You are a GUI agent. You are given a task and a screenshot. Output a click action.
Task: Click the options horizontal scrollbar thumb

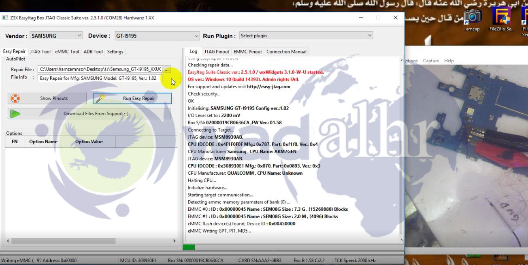(64, 241)
